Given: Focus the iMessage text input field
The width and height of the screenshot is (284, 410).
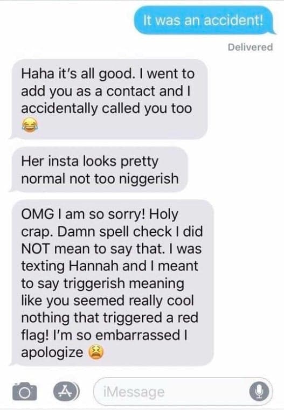Looking at the screenshot, I should click(x=183, y=392).
